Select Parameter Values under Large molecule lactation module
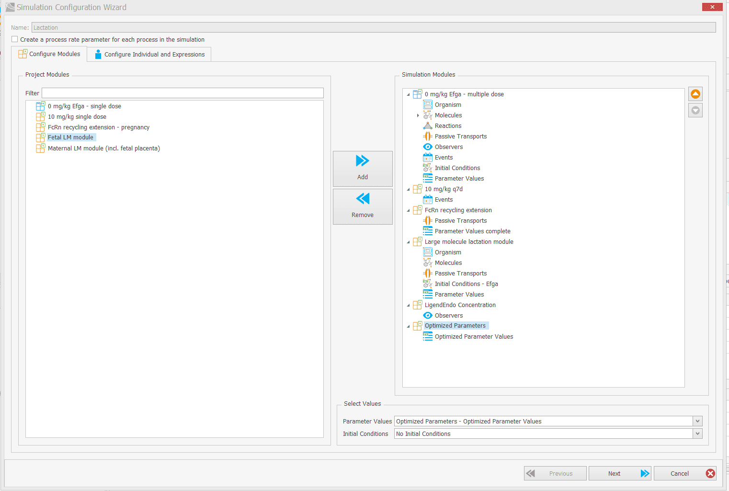Viewport: 729px width, 491px height. pos(459,294)
